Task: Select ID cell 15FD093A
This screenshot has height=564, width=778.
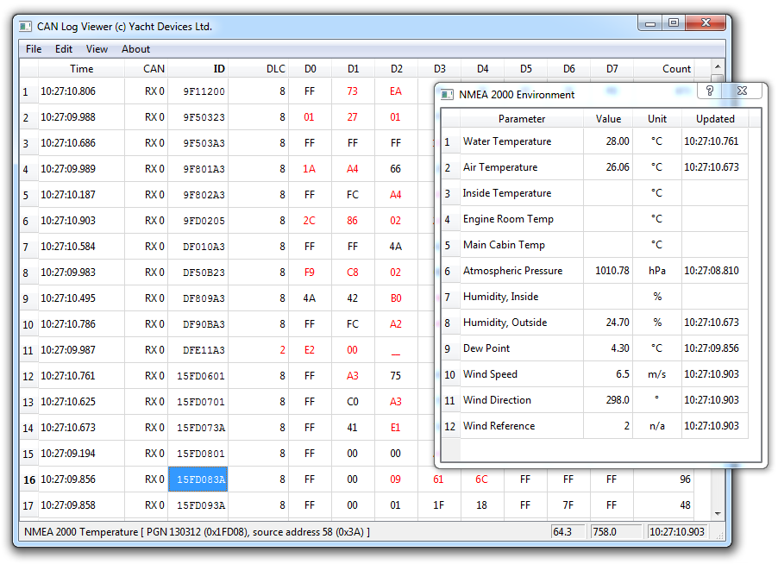Action: tap(198, 505)
